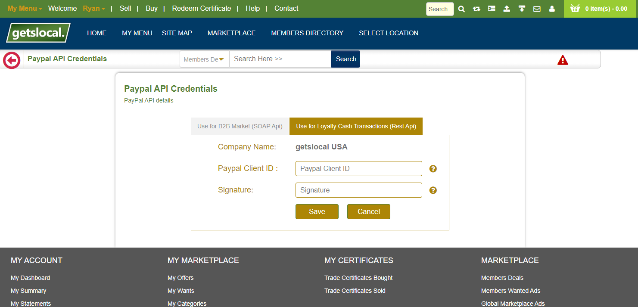Click the Sell link in top bar
The height and width of the screenshot is (307, 638).
click(x=125, y=9)
